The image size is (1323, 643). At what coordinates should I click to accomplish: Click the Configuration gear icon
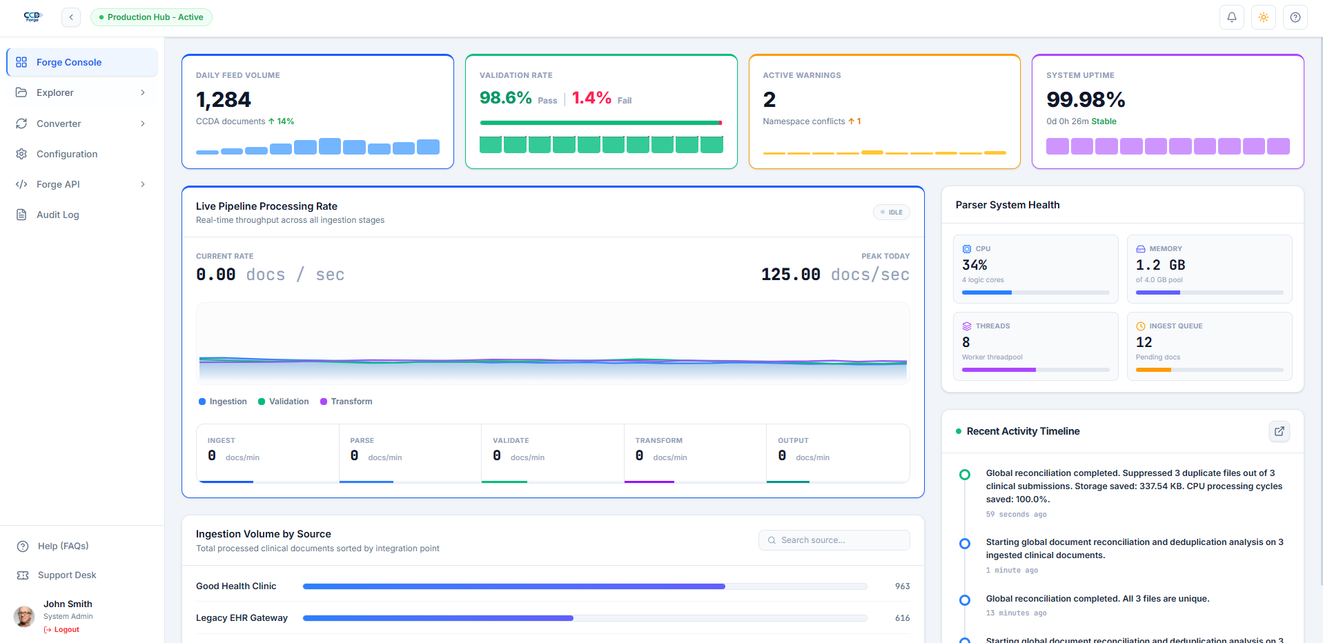tap(21, 154)
